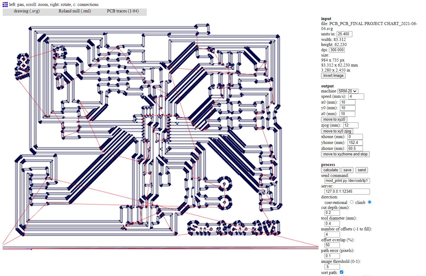Click the input file name text
The width and height of the screenshot is (426, 276).
[369, 26]
